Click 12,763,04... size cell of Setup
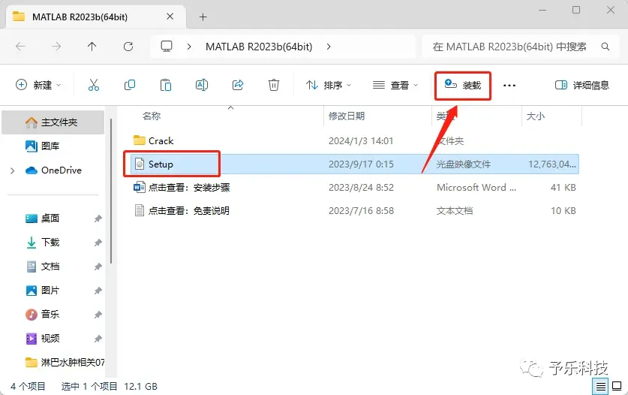Image resolution: width=628 pixels, height=395 pixels. [552, 164]
